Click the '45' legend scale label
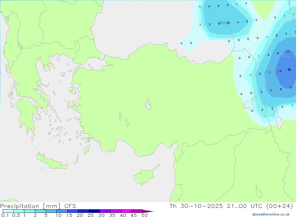 [x=134, y=215]
